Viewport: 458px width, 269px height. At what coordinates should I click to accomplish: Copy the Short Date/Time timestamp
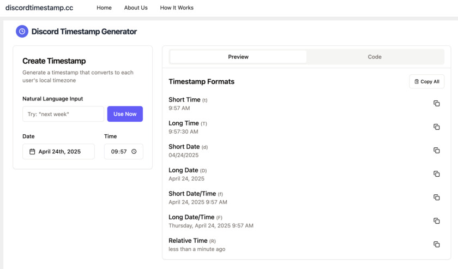(436, 198)
